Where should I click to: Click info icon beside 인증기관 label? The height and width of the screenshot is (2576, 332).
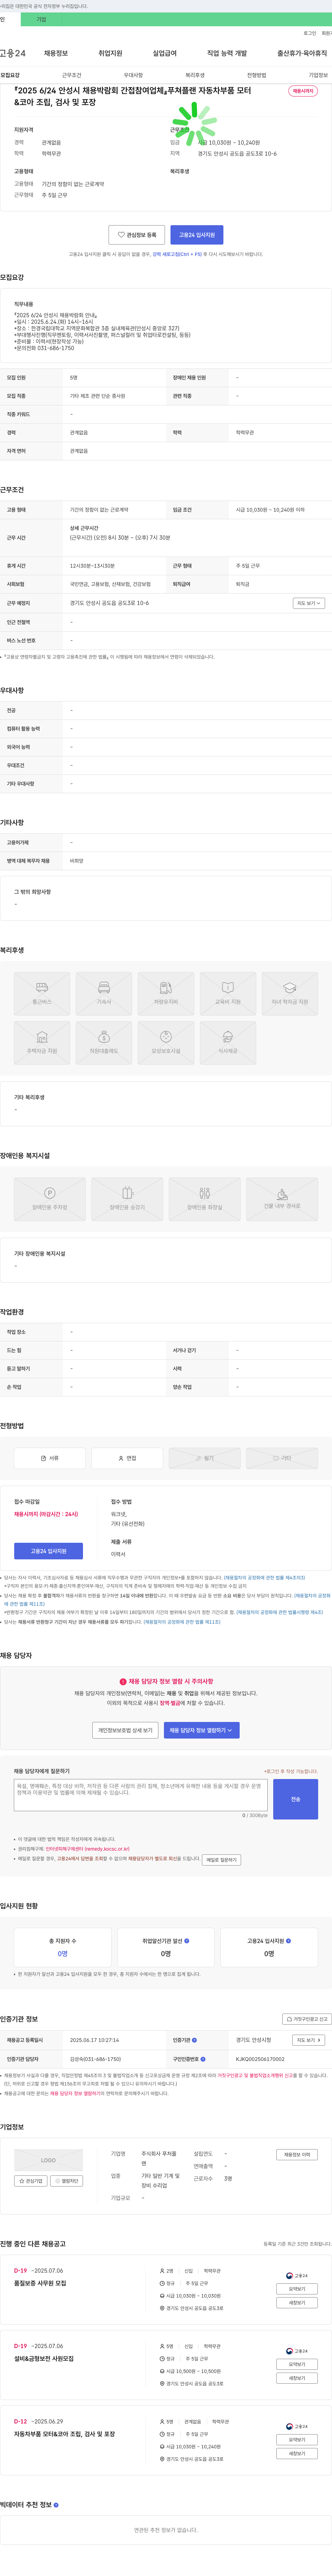tap(194, 2039)
